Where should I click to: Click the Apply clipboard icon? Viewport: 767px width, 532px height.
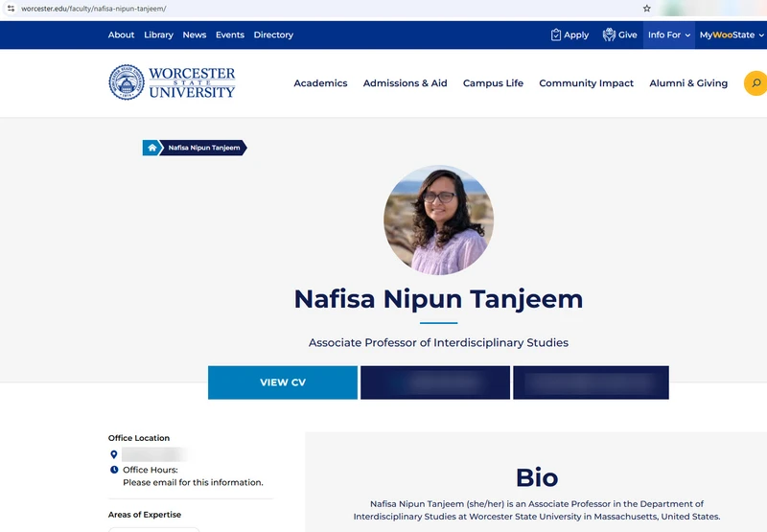[x=556, y=35]
